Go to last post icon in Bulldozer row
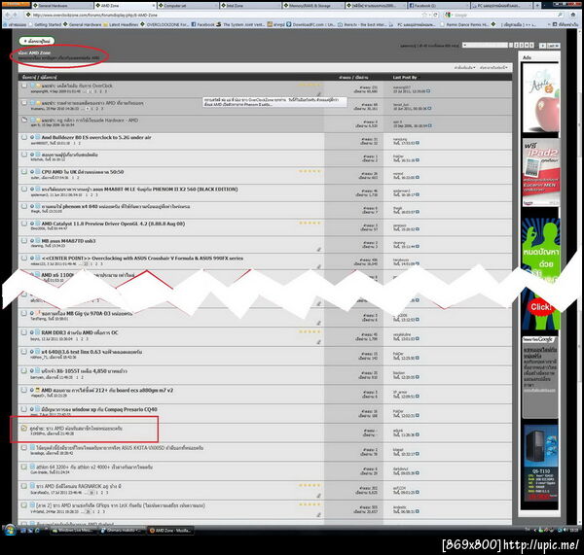Screen dimensions: 584x555 [x=418, y=143]
